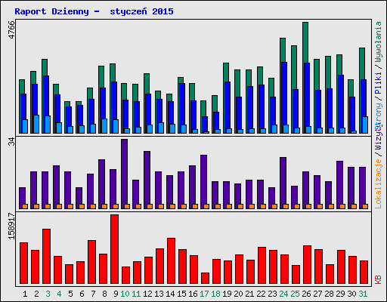Select the purple bar for day 12
This screenshot has width=387, height=302.
(147, 180)
